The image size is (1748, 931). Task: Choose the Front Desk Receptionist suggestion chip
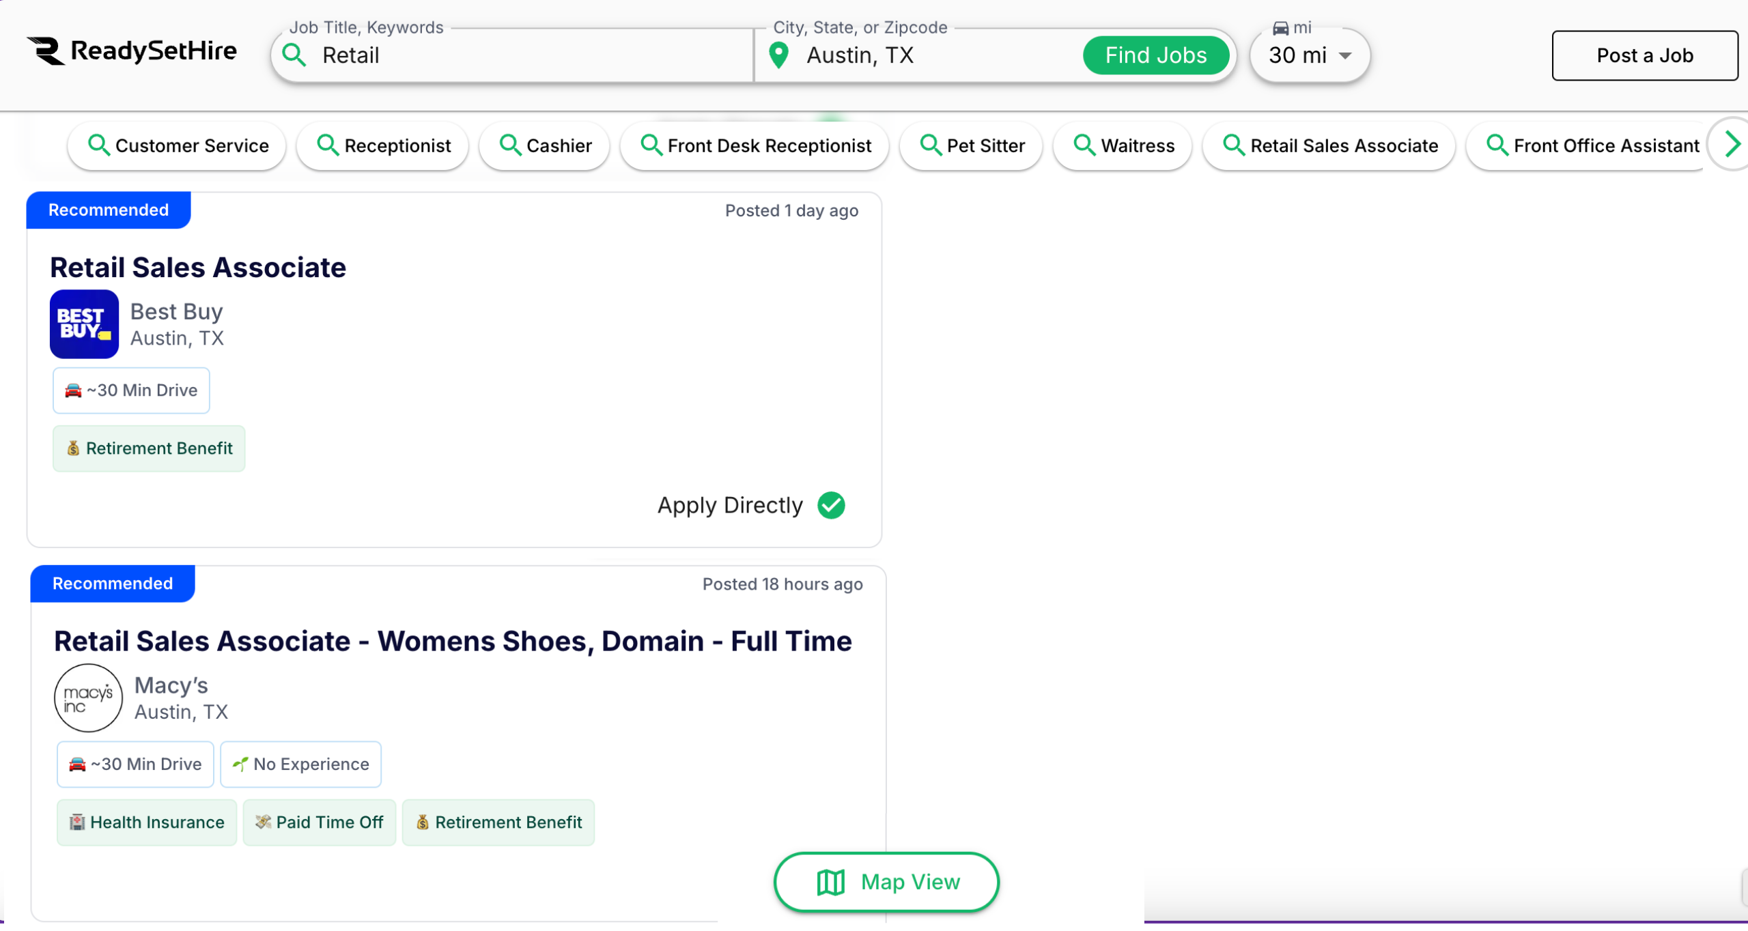[x=755, y=145]
